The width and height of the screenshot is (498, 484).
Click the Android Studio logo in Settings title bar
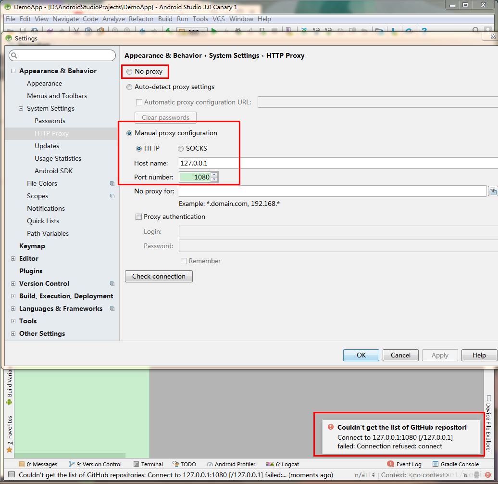(x=9, y=38)
